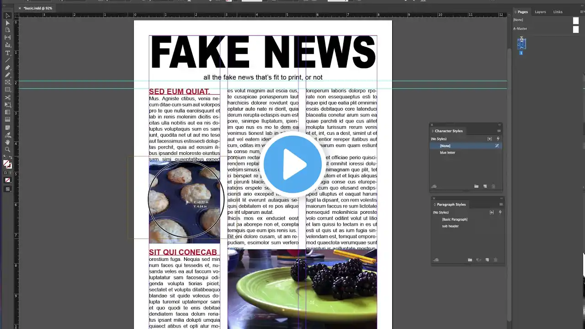
Task: Select the Line tool
Action: click(8, 60)
